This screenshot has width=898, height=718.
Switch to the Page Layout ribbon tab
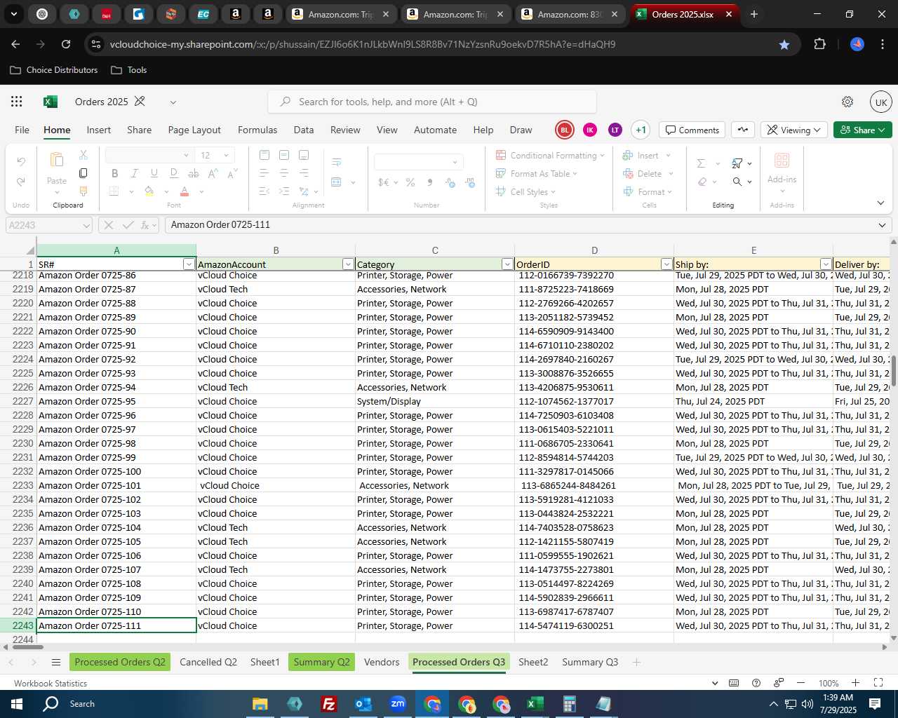(194, 130)
